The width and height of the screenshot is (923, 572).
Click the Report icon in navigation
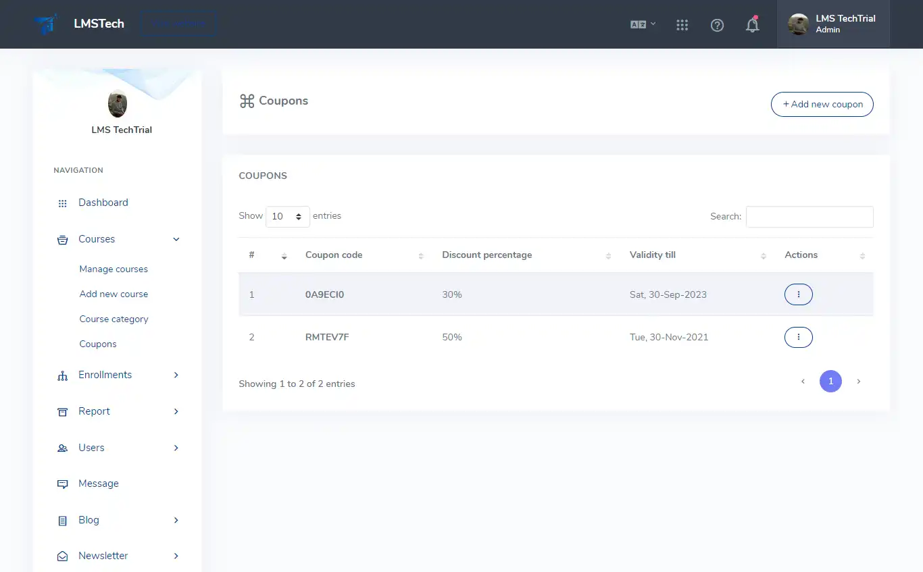[62, 411]
